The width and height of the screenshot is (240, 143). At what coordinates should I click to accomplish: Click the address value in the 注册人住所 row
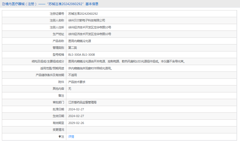pyautogui.click(x=90, y=27)
